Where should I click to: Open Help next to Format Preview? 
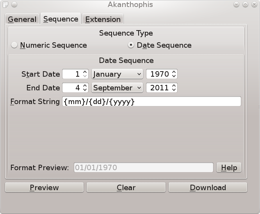coord(229,167)
